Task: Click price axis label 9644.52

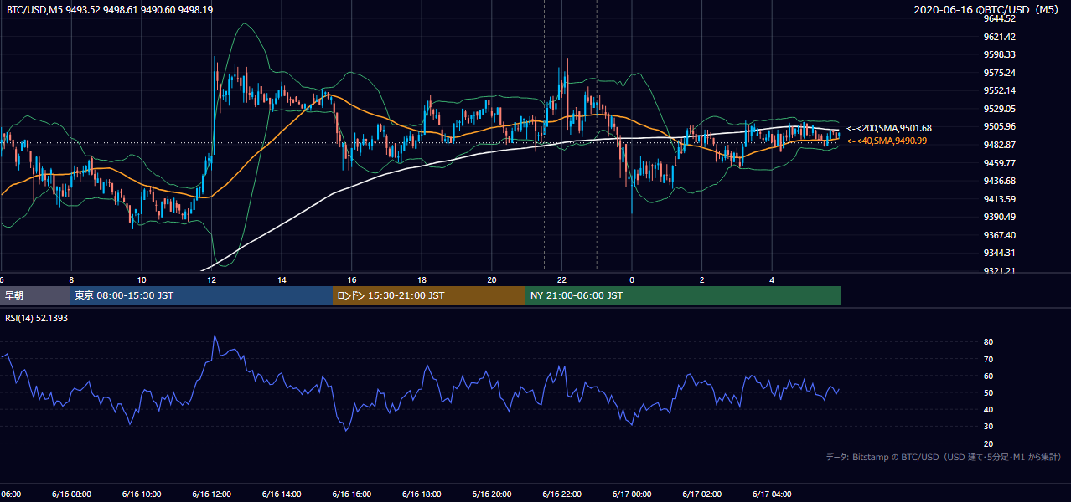Action: (x=1000, y=18)
